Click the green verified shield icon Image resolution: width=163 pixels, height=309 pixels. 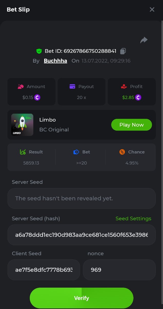(x=39, y=51)
